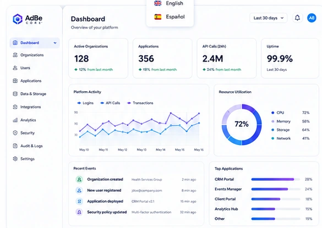Click the Analytics Hub progress bar
The width and height of the screenshot is (322, 228).
tap(276, 209)
